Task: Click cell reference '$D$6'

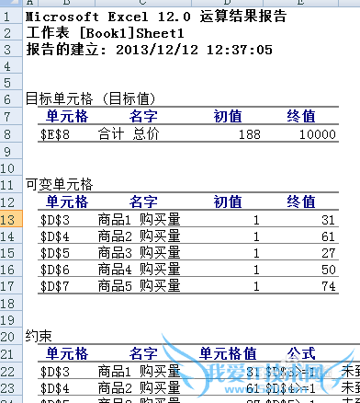Action: (x=55, y=270)
